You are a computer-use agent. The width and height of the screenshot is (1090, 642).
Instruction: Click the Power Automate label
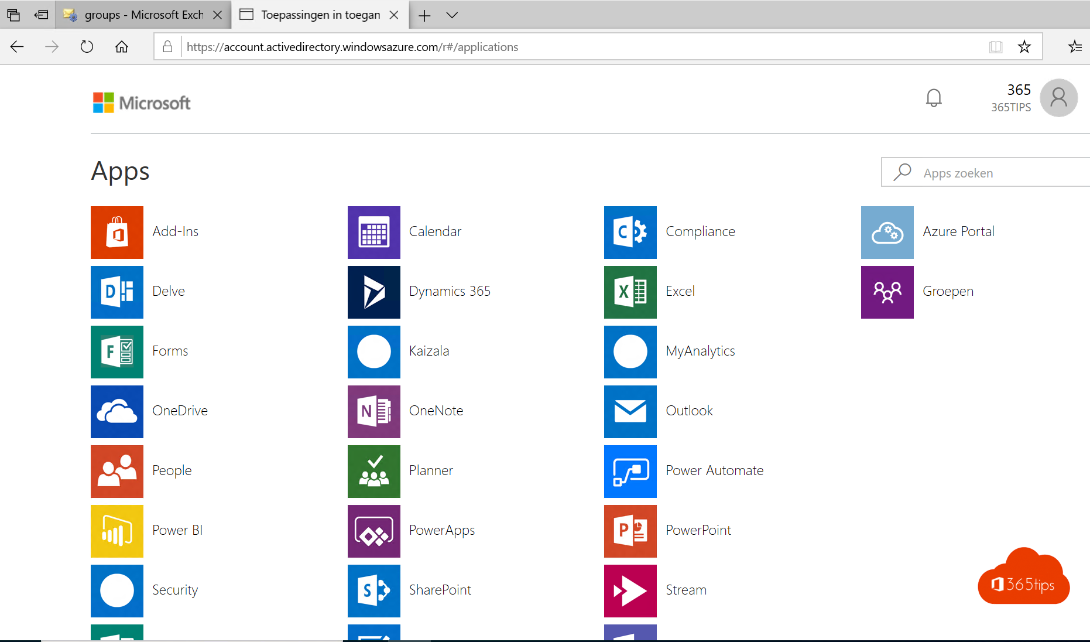tap(715, 470)
